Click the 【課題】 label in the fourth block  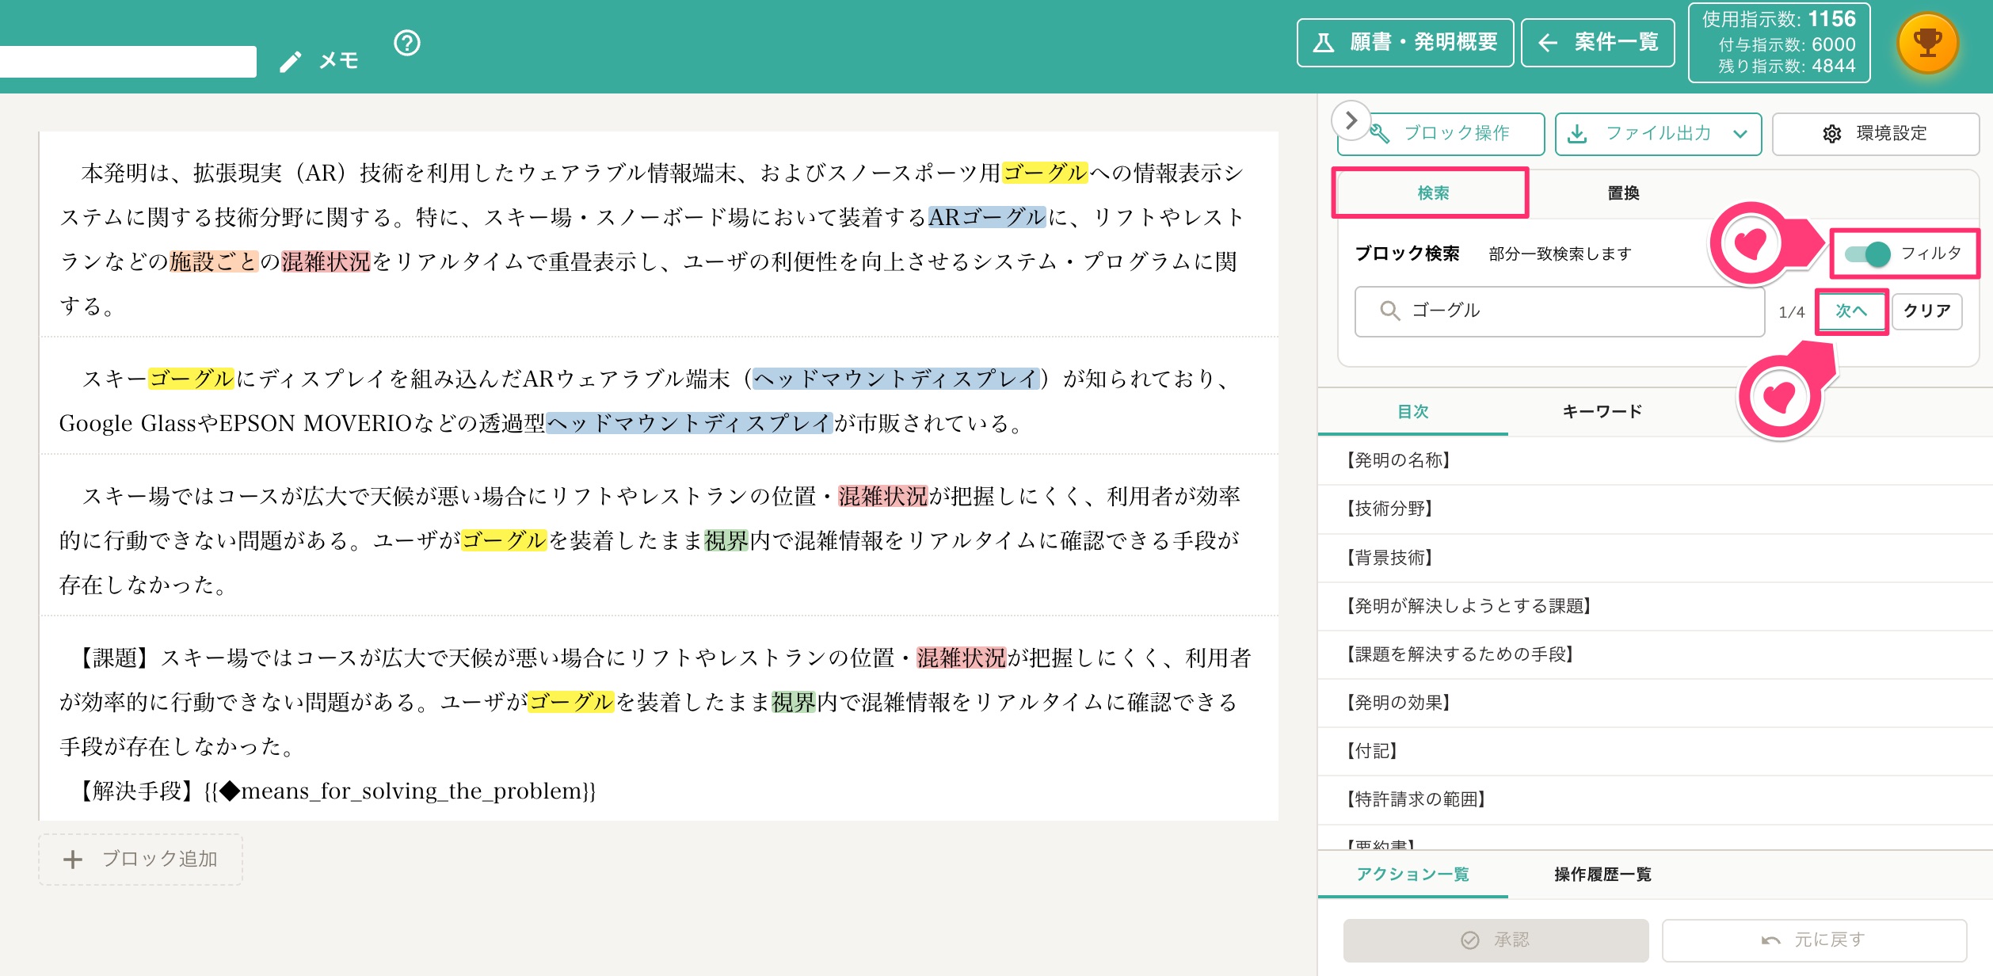[x=115, y=658]
